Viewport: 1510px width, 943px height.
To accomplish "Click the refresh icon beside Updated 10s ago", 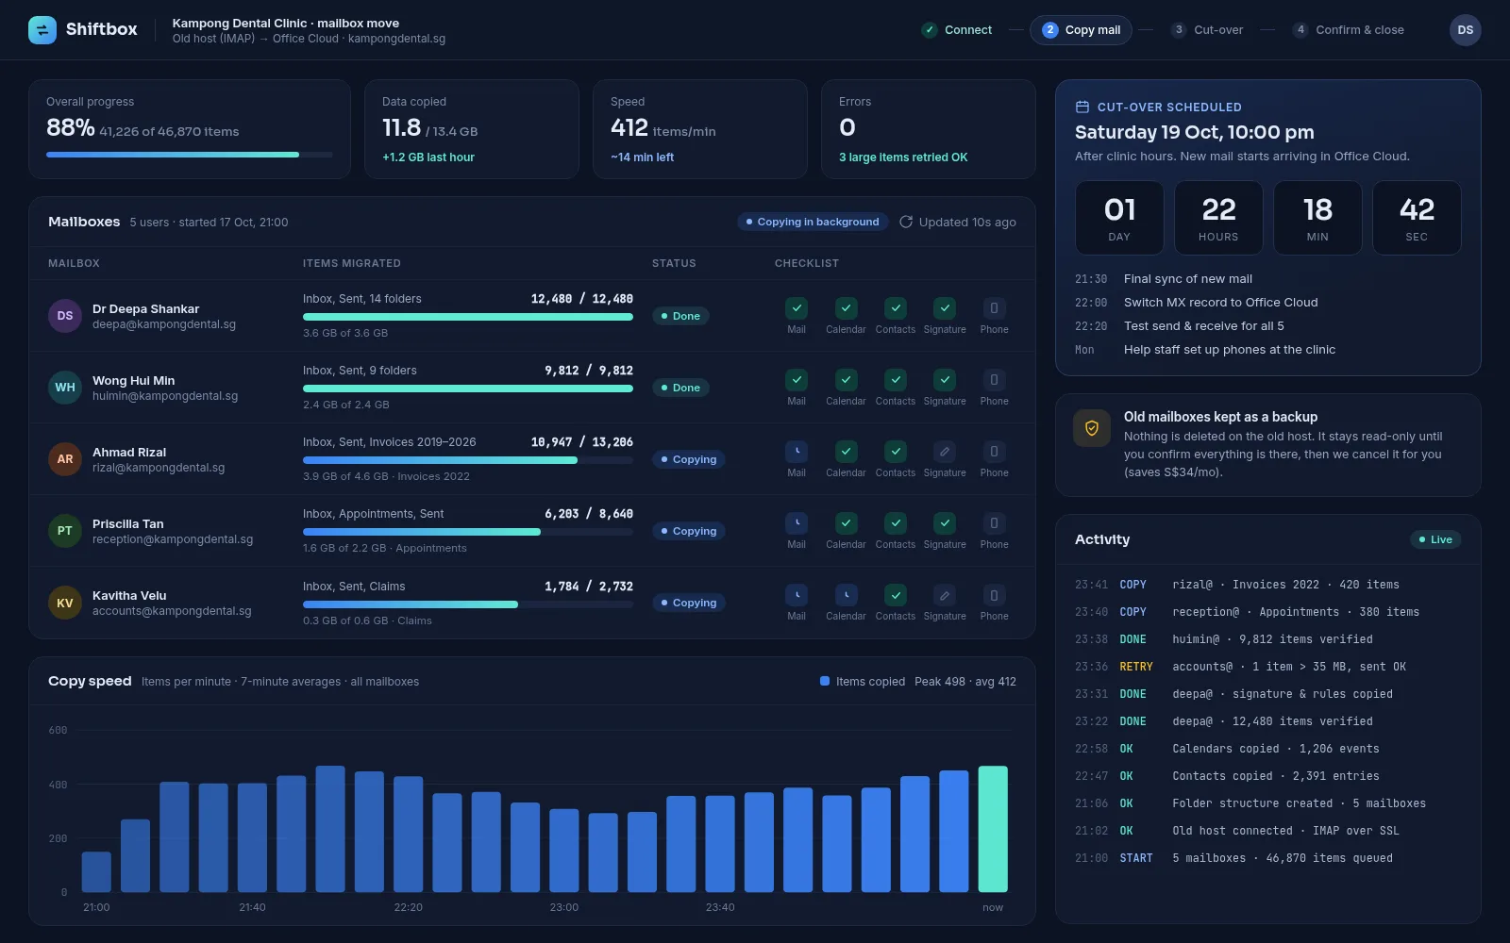I will click(x=906, y=222).
